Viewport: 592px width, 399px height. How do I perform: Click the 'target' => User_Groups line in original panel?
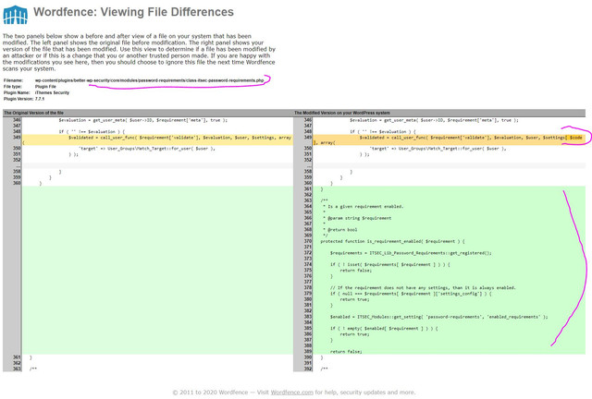coord(147,149)
